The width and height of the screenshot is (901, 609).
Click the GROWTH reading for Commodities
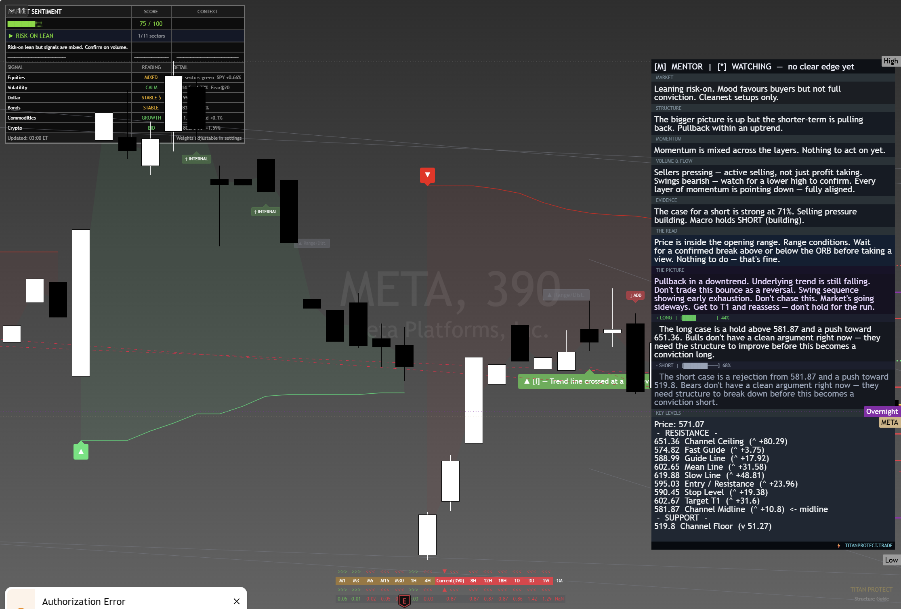[151, 118]
